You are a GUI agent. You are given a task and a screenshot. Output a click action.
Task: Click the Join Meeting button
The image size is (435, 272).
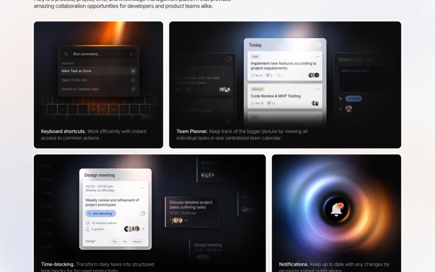101,213
